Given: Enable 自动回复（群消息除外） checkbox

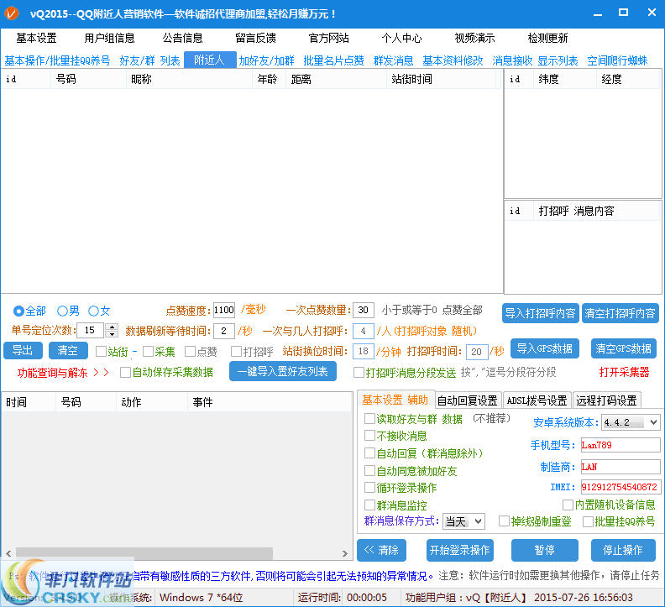Looking at the screenshot, I should coord(369,453).
